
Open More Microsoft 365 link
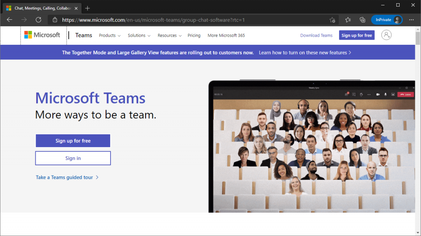(x=226, y=35)
